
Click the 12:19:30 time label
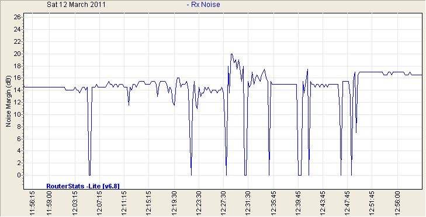tap(175, 204)
